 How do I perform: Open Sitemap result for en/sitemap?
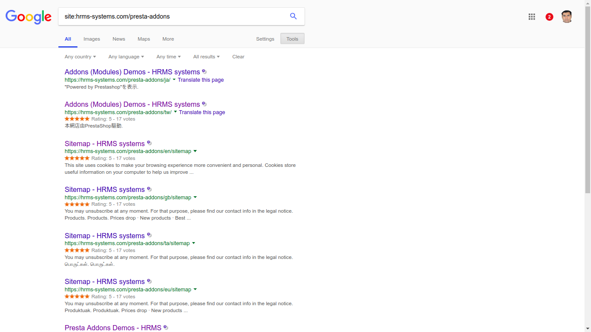pos(105,144)
